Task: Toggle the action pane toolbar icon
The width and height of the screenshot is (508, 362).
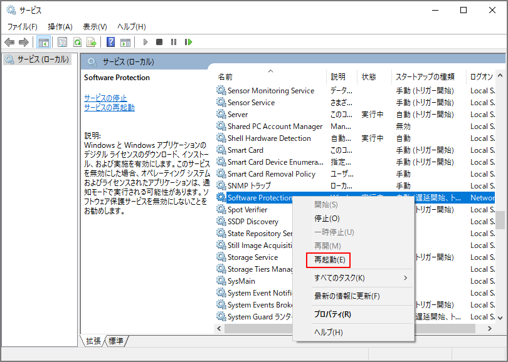Action: (125, 42)
